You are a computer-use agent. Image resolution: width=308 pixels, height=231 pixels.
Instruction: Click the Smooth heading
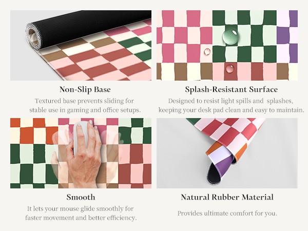point(81,197)
